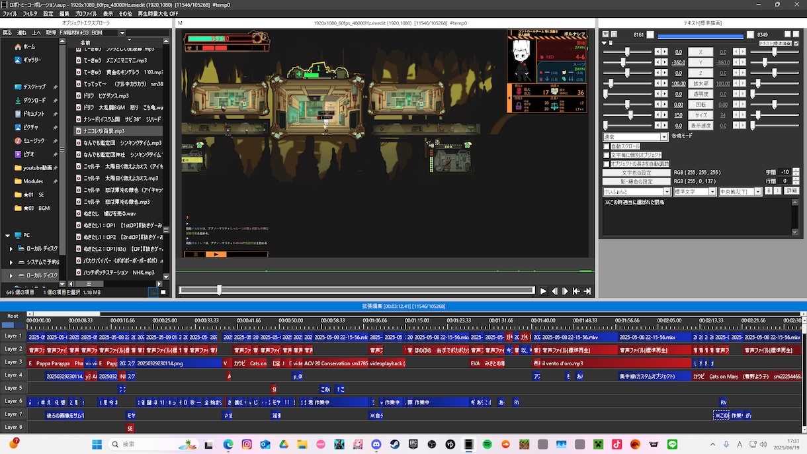Open LINE from the taskbar
The height and width of the screenshot is (454, 807).
pyautogui.click(x=673, y=444)
